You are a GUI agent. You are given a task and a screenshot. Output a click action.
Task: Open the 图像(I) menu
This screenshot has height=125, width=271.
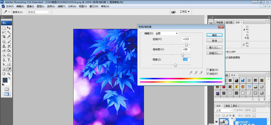tap(30, 6)
